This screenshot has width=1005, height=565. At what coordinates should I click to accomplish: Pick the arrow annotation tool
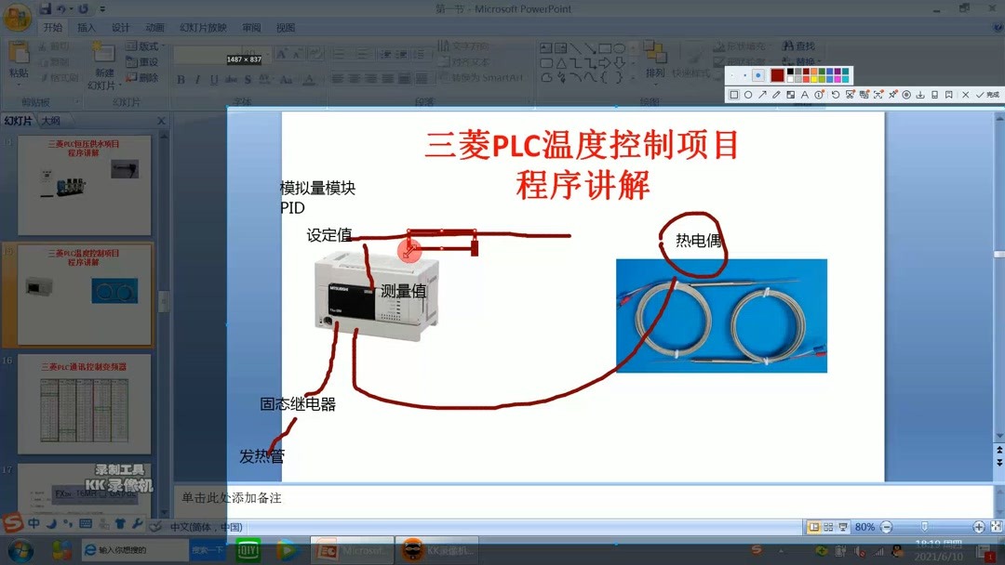pyautogui.click(x=763, y=95)
